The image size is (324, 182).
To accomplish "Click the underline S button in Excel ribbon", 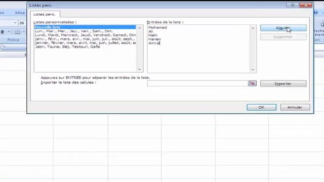I will pos(3,32).
